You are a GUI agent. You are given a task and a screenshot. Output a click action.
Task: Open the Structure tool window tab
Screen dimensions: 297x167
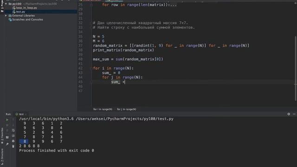[2, 156]
